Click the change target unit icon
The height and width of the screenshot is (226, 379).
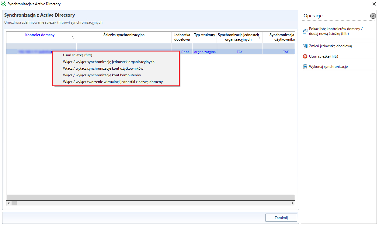tap(305, 46)
